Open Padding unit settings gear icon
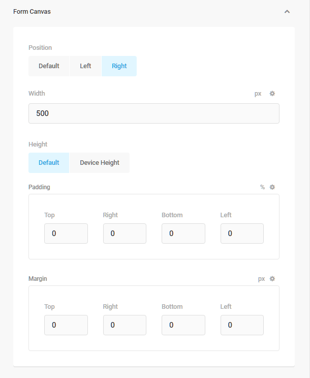310x378 pixels. (272, 187)
